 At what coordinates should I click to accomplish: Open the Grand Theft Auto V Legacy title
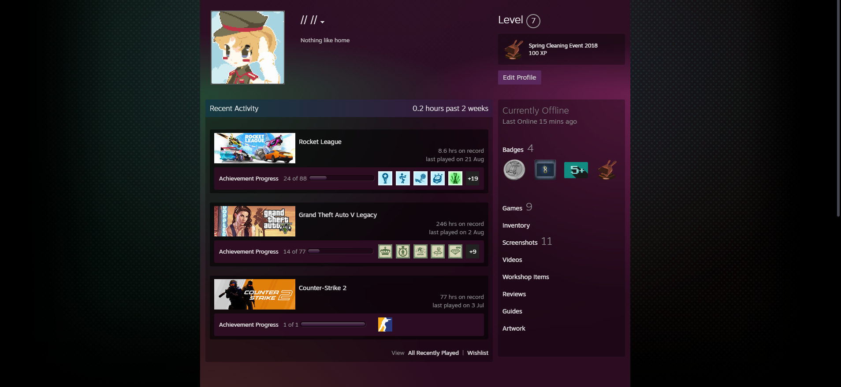[338, 215]
